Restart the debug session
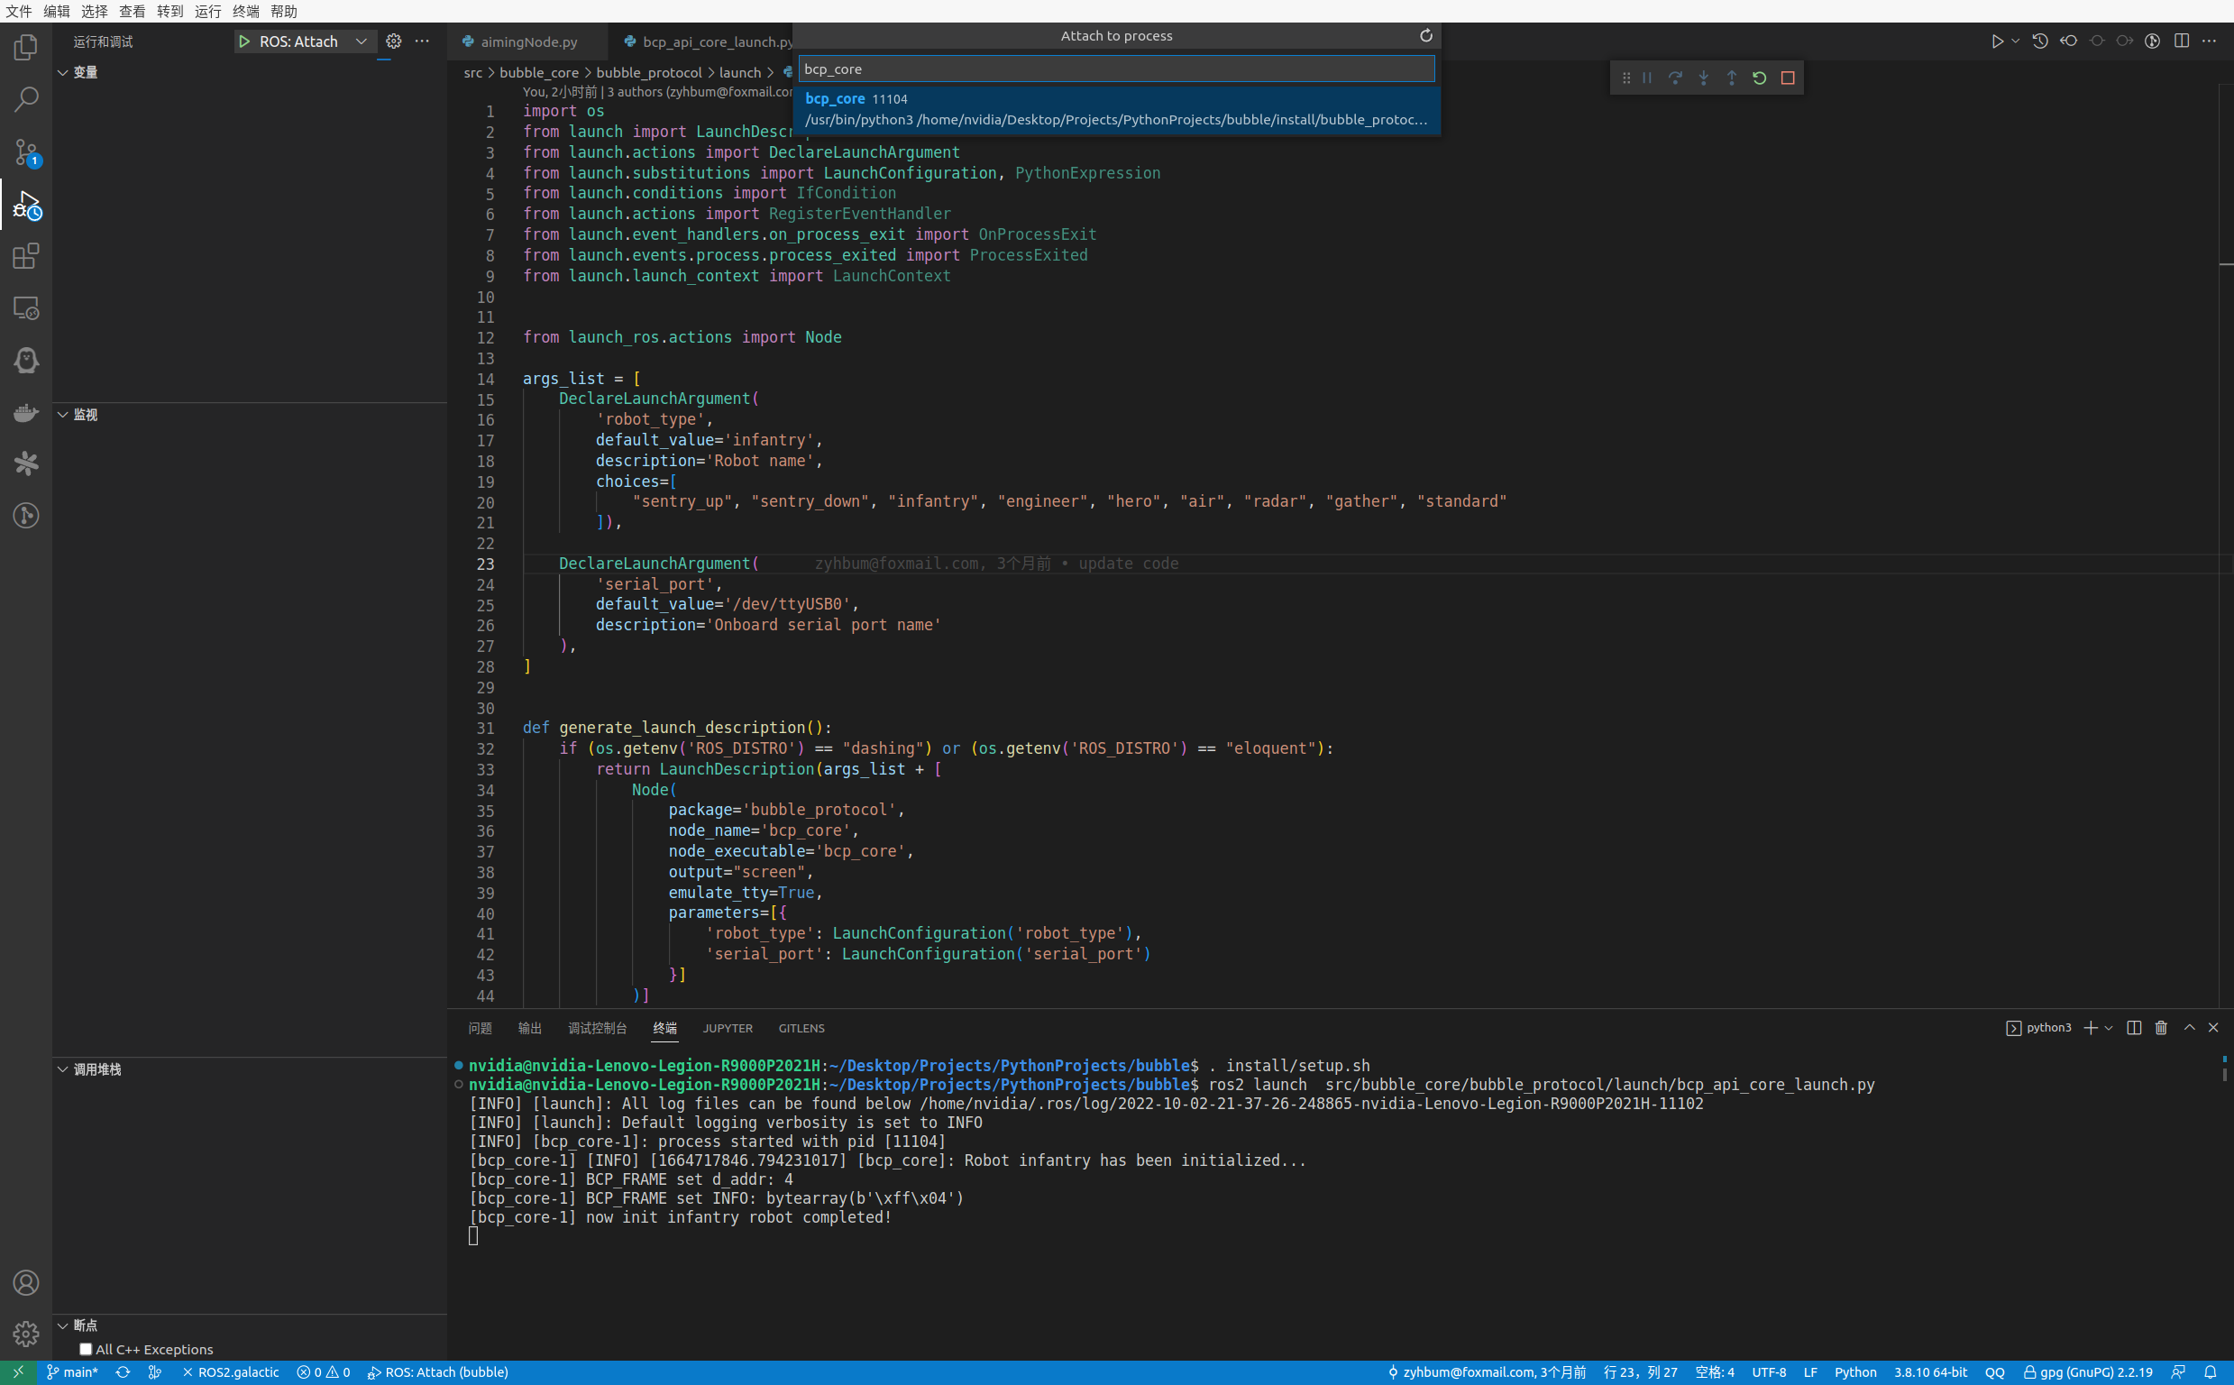 [1759, 78]
